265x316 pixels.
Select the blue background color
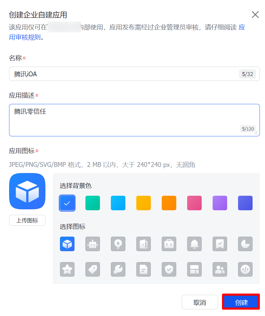pos(67,203)
